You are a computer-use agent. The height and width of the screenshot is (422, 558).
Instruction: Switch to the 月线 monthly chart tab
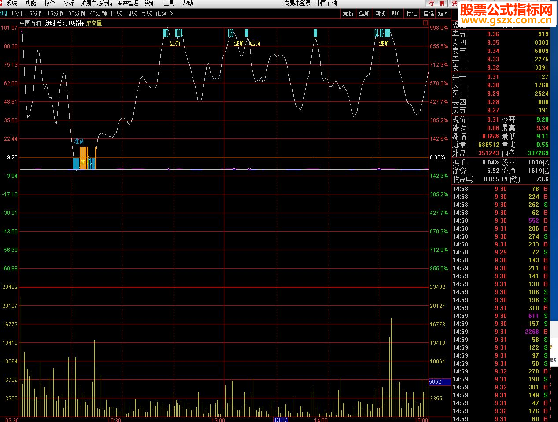(x=146, y=14)
